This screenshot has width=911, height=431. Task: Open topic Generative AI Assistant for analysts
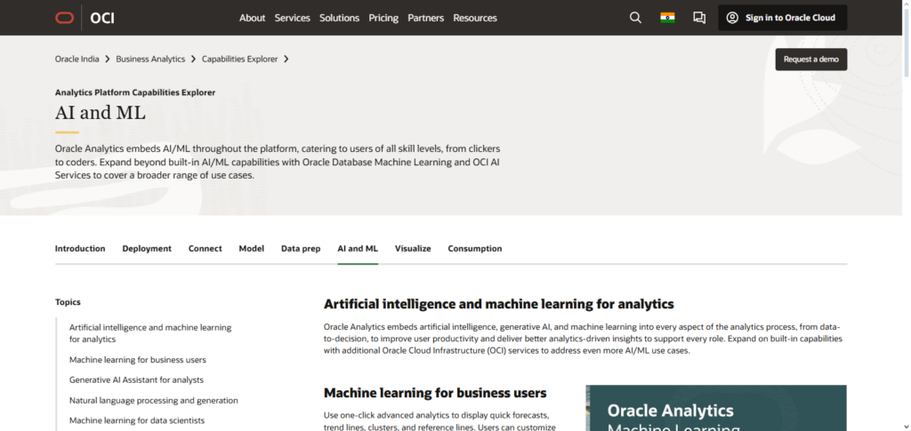136,380
